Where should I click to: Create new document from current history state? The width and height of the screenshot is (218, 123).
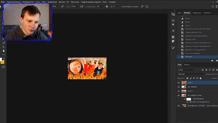click(212, 60)
